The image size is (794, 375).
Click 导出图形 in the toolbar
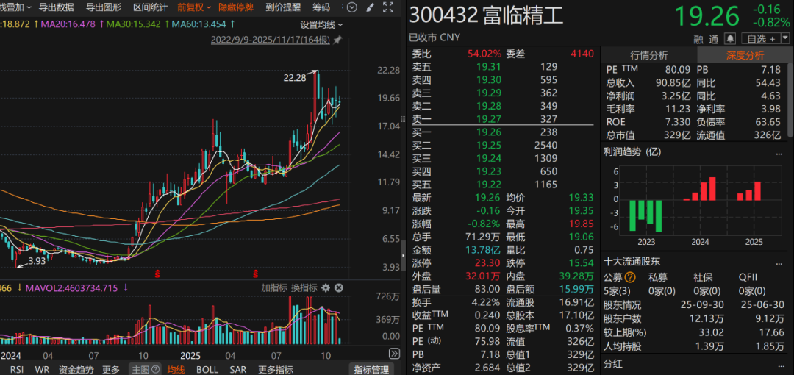[x=104, y=7]
